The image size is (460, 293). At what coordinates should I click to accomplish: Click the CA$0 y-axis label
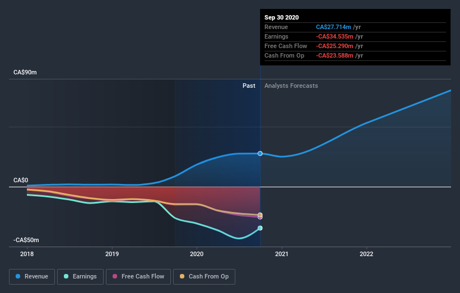click(21, 180)
